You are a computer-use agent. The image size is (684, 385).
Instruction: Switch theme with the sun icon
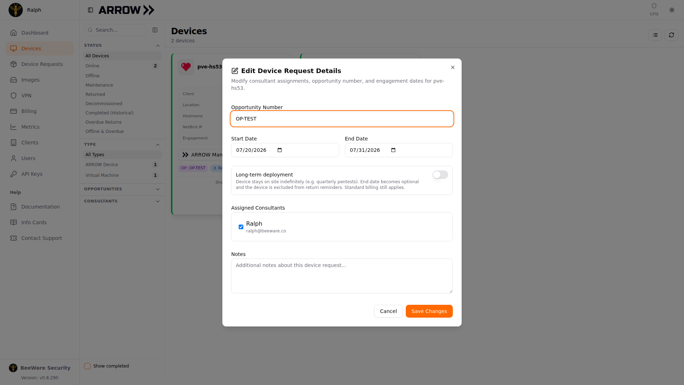click(672, 10)
